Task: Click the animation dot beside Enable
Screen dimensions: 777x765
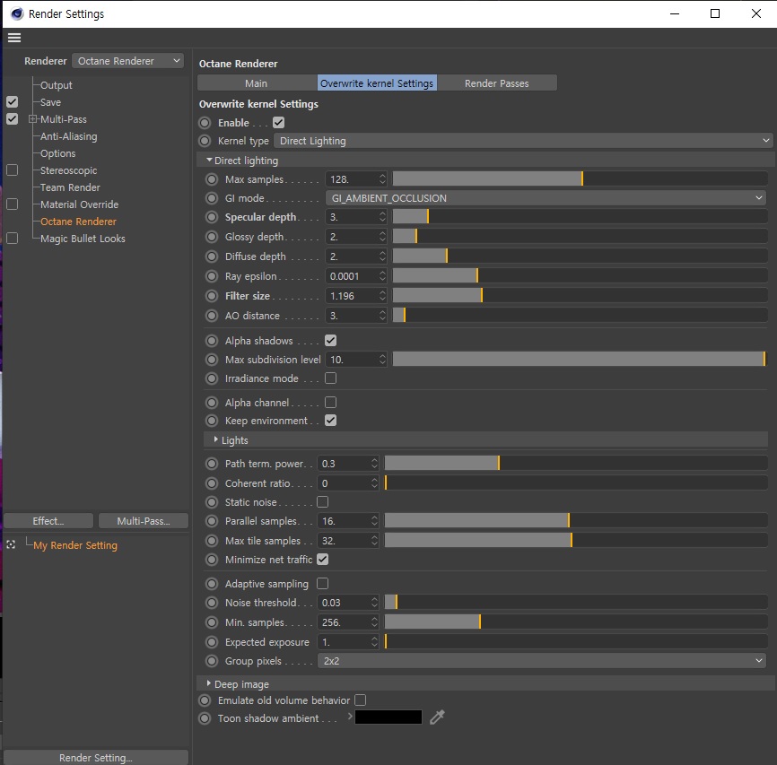Action: click(205, 122)
